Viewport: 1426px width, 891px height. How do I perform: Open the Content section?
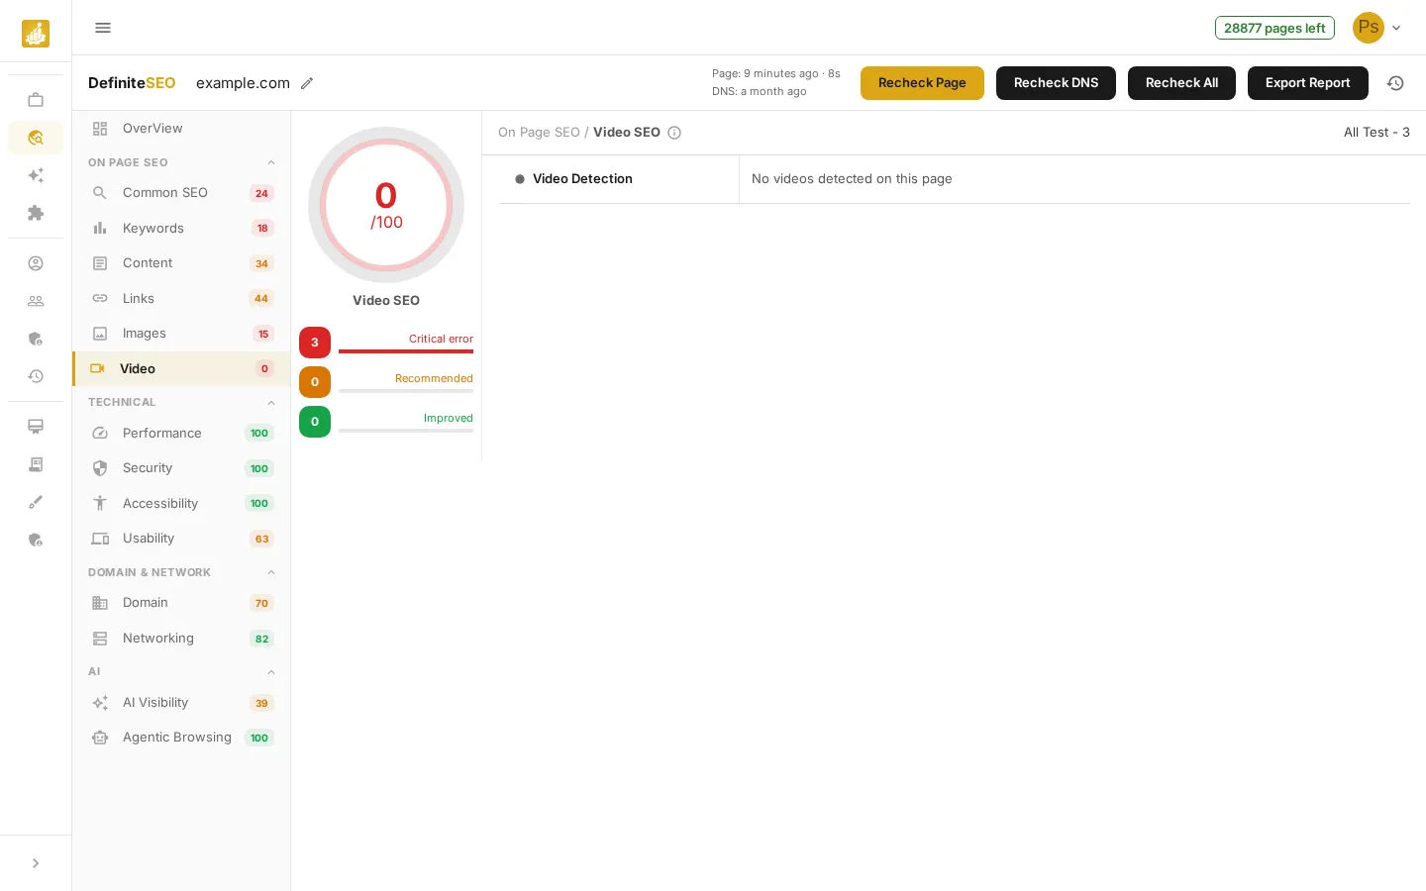click(181, 263)
